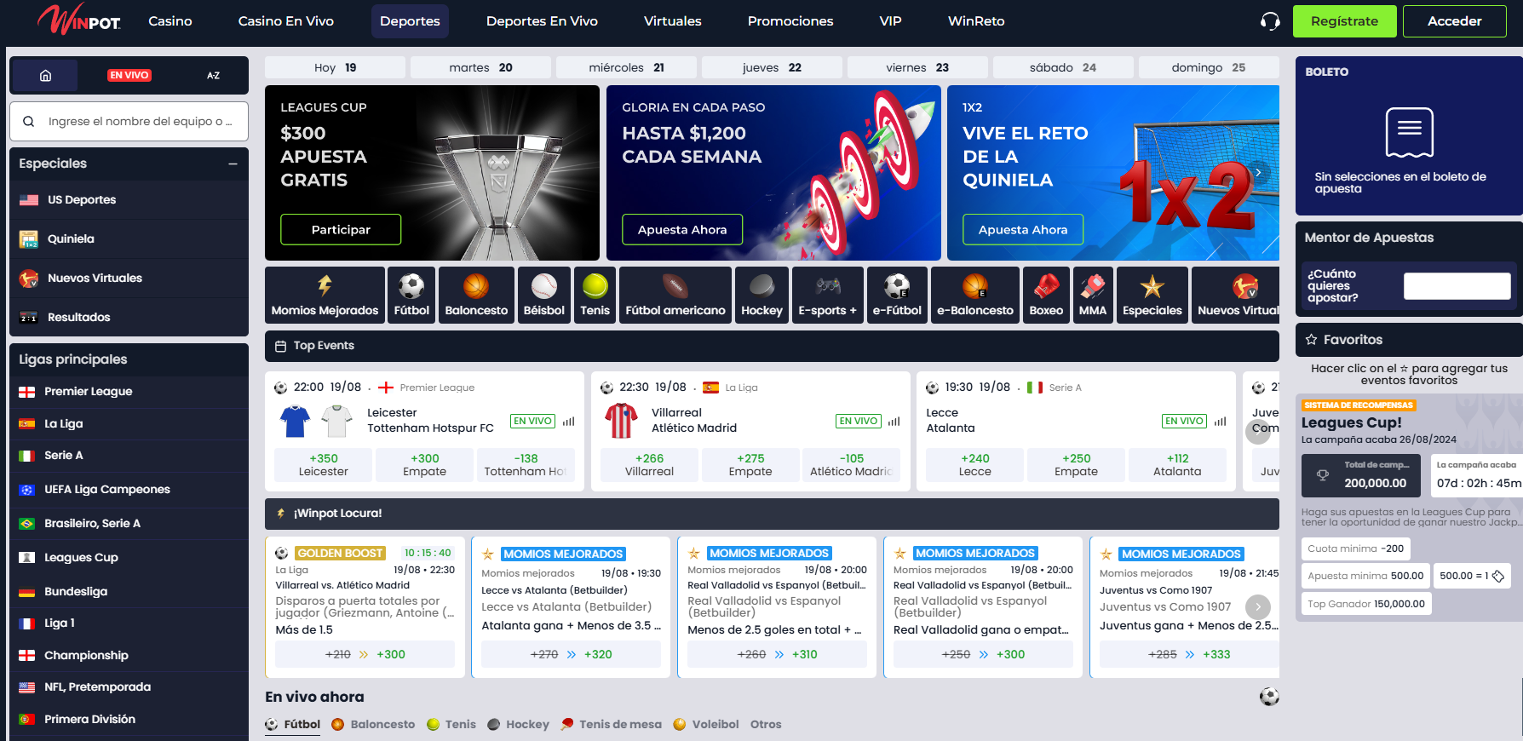
Task: Open the headset support icon
Action: click(x=1270, y=21)
